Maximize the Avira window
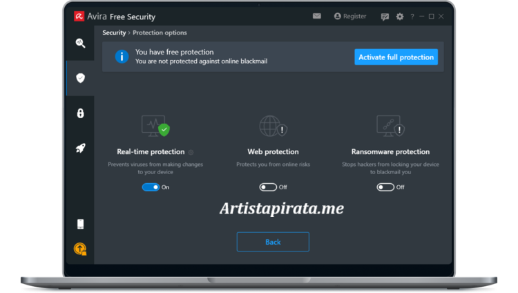Image resolution: width=518 pixels, height=293 pixels. tap(431, 16)
